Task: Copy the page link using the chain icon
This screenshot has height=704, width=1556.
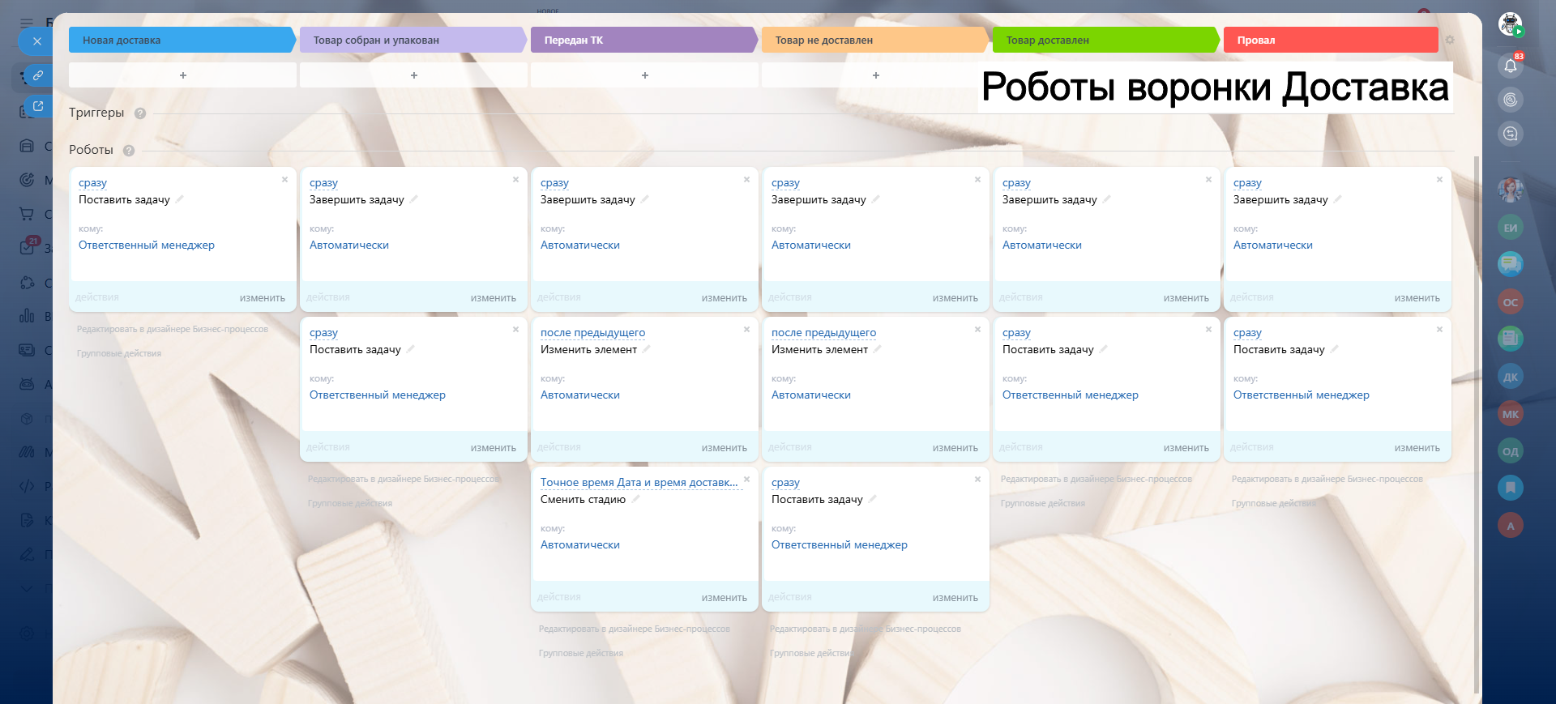Action: [37, 75]
